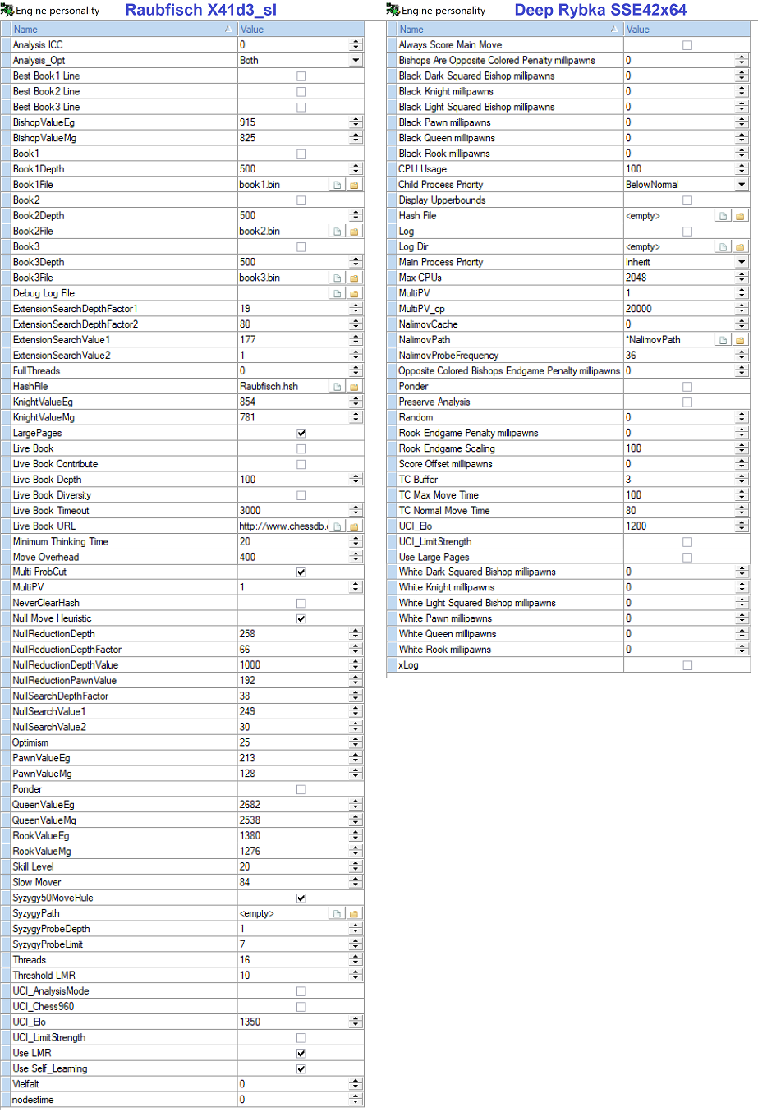The width and height of the screenshot is (758, 1112).
Task: Click the Deep Rybka Value column header
Action: click(x=687, y=30)
